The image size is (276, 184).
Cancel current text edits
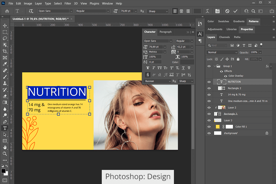pos(227,11)
